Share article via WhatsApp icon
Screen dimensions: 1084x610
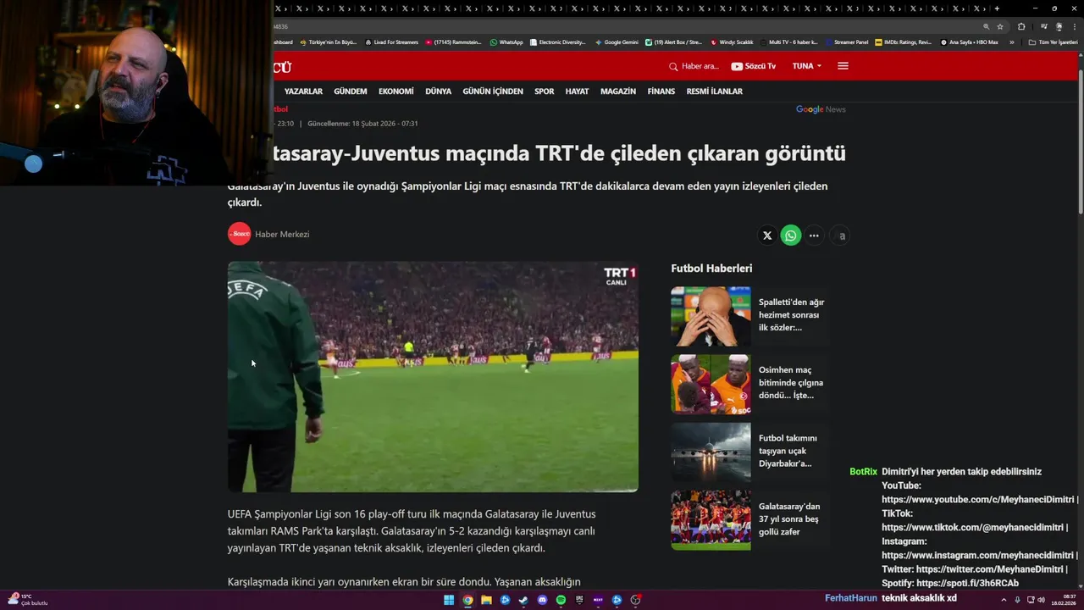pyautogui.click(x=791, y=236)
